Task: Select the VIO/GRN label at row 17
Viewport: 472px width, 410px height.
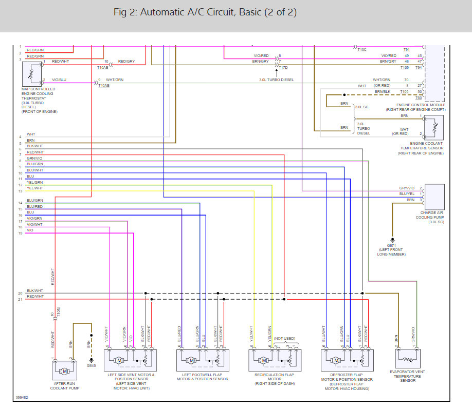Action: pos(34,219)
